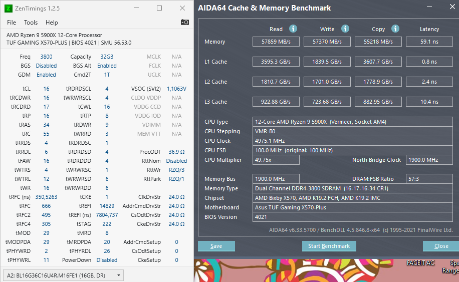Maximize the ZenTimings window
The width and height of the screenshot is (459, 282).
[x=159, y=8]
